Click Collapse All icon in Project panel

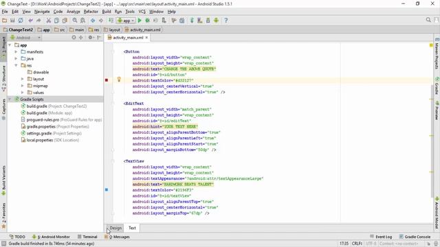[x=81, y=37]
